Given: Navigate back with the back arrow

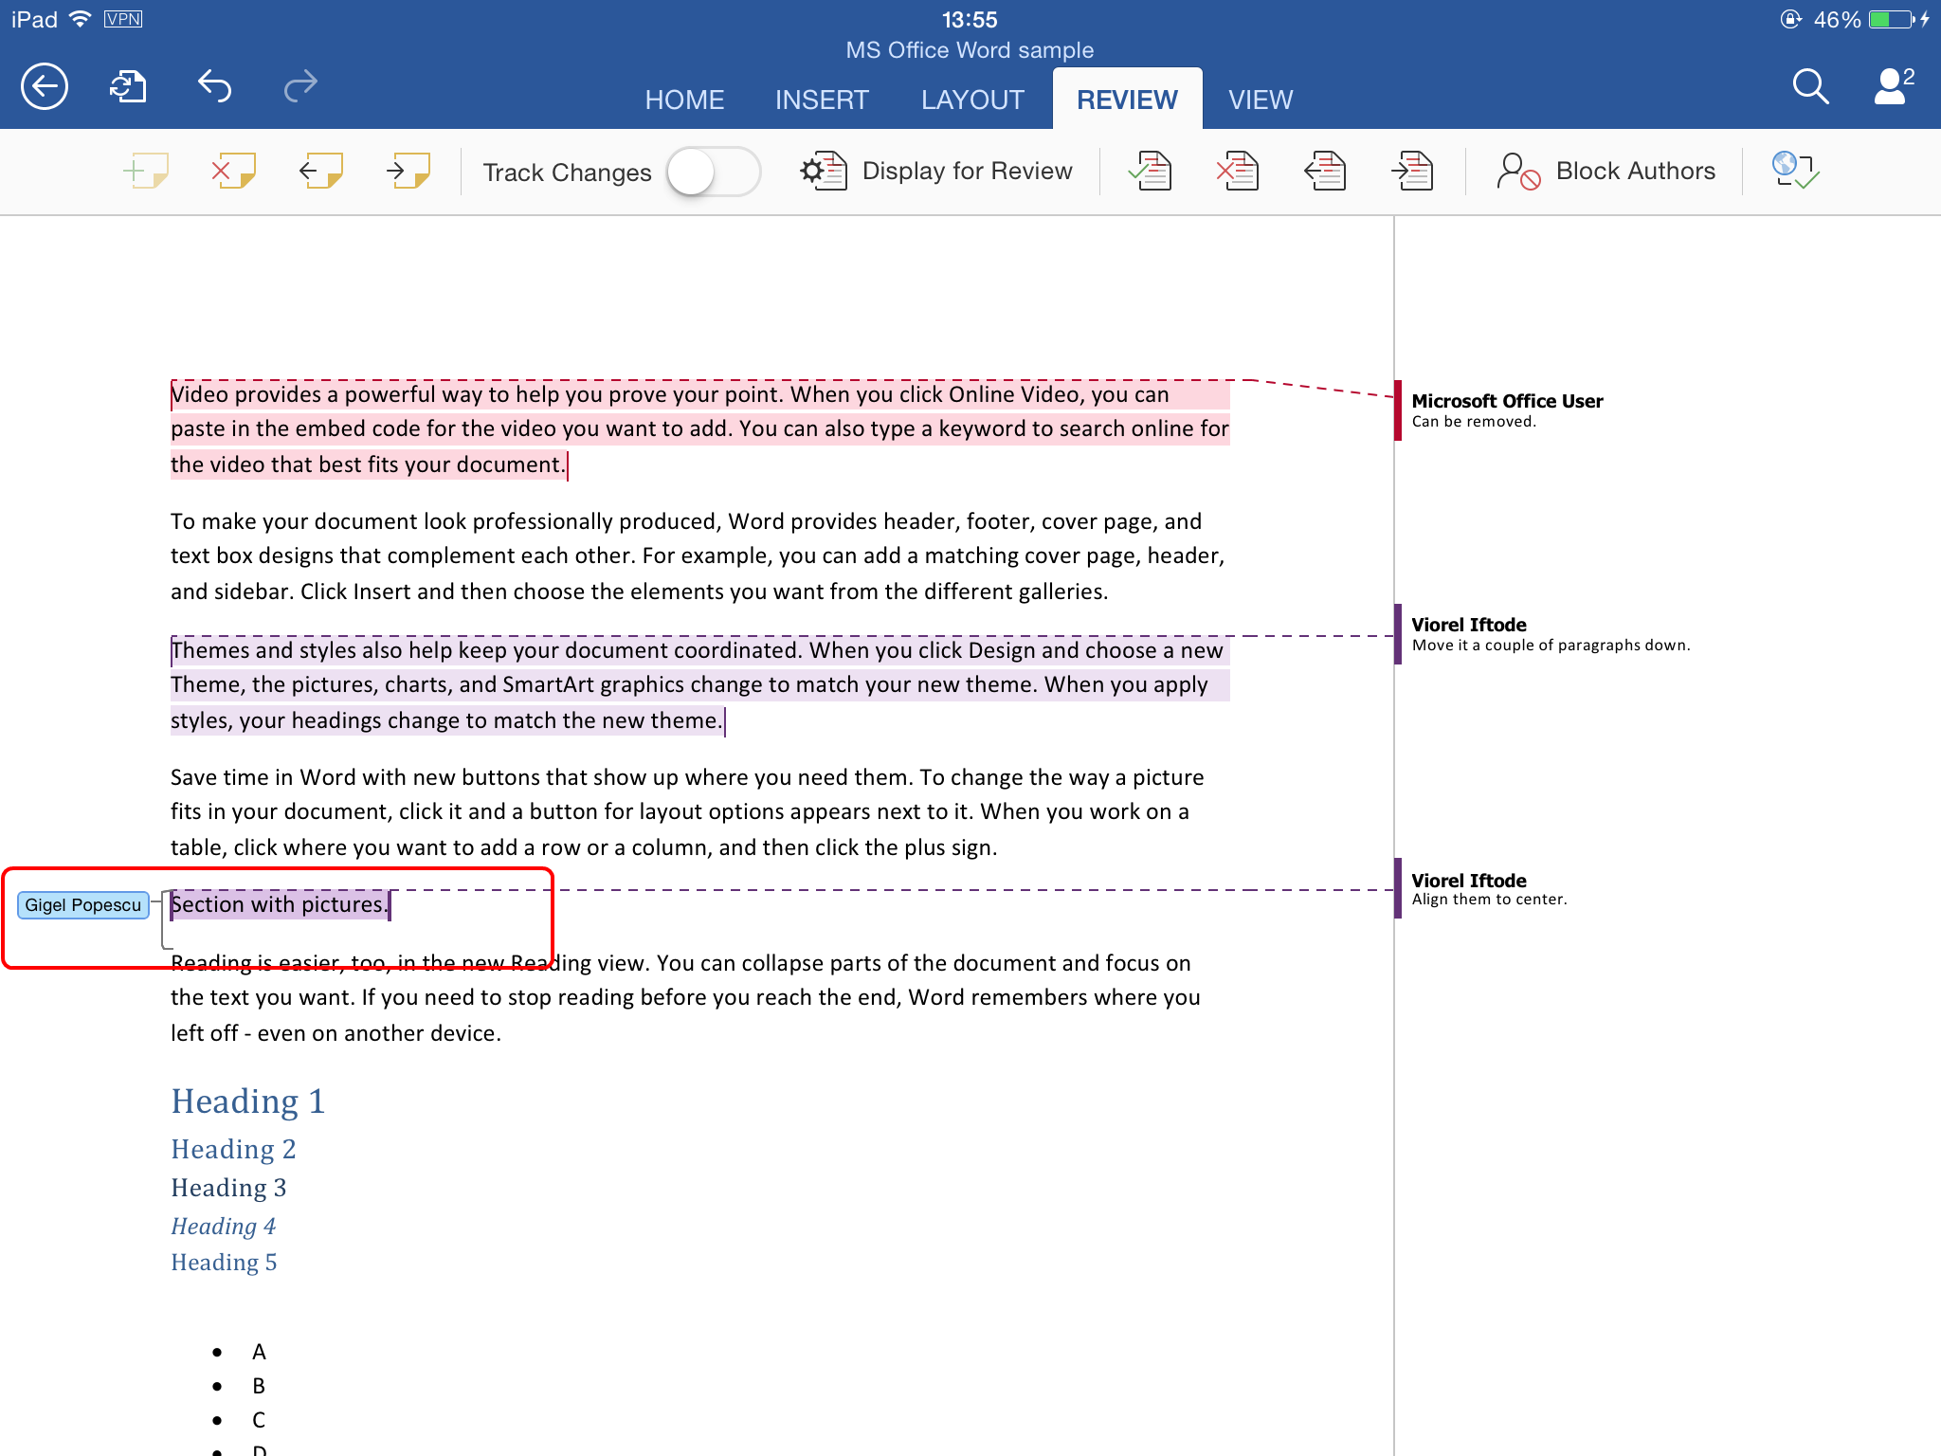Looking at the screenshot, I should click(44, 85).
